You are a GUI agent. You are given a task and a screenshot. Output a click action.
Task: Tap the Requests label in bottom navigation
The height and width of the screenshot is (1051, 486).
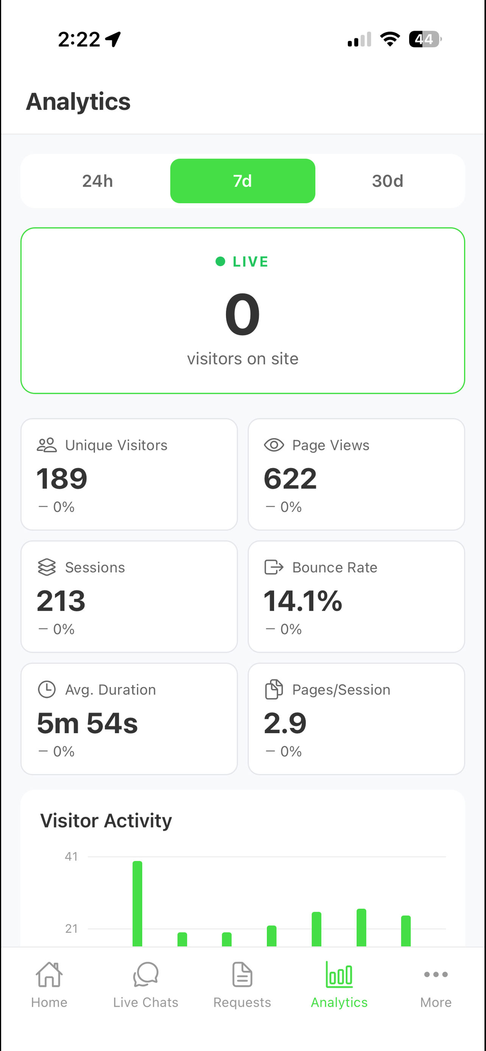242,1003
